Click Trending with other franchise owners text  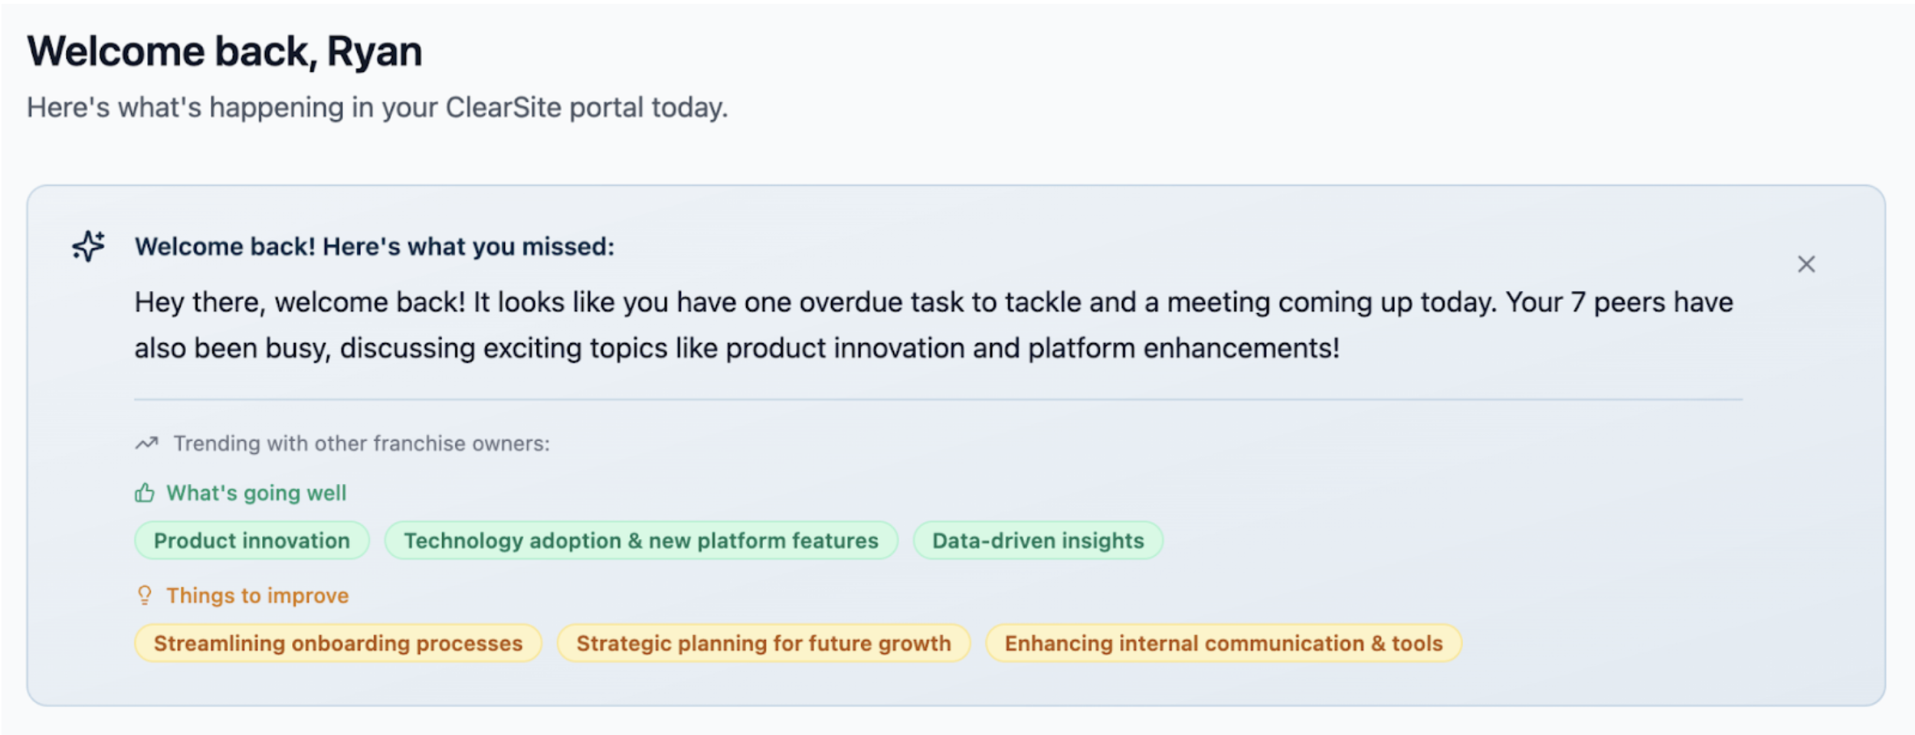(x=362, y=443)
